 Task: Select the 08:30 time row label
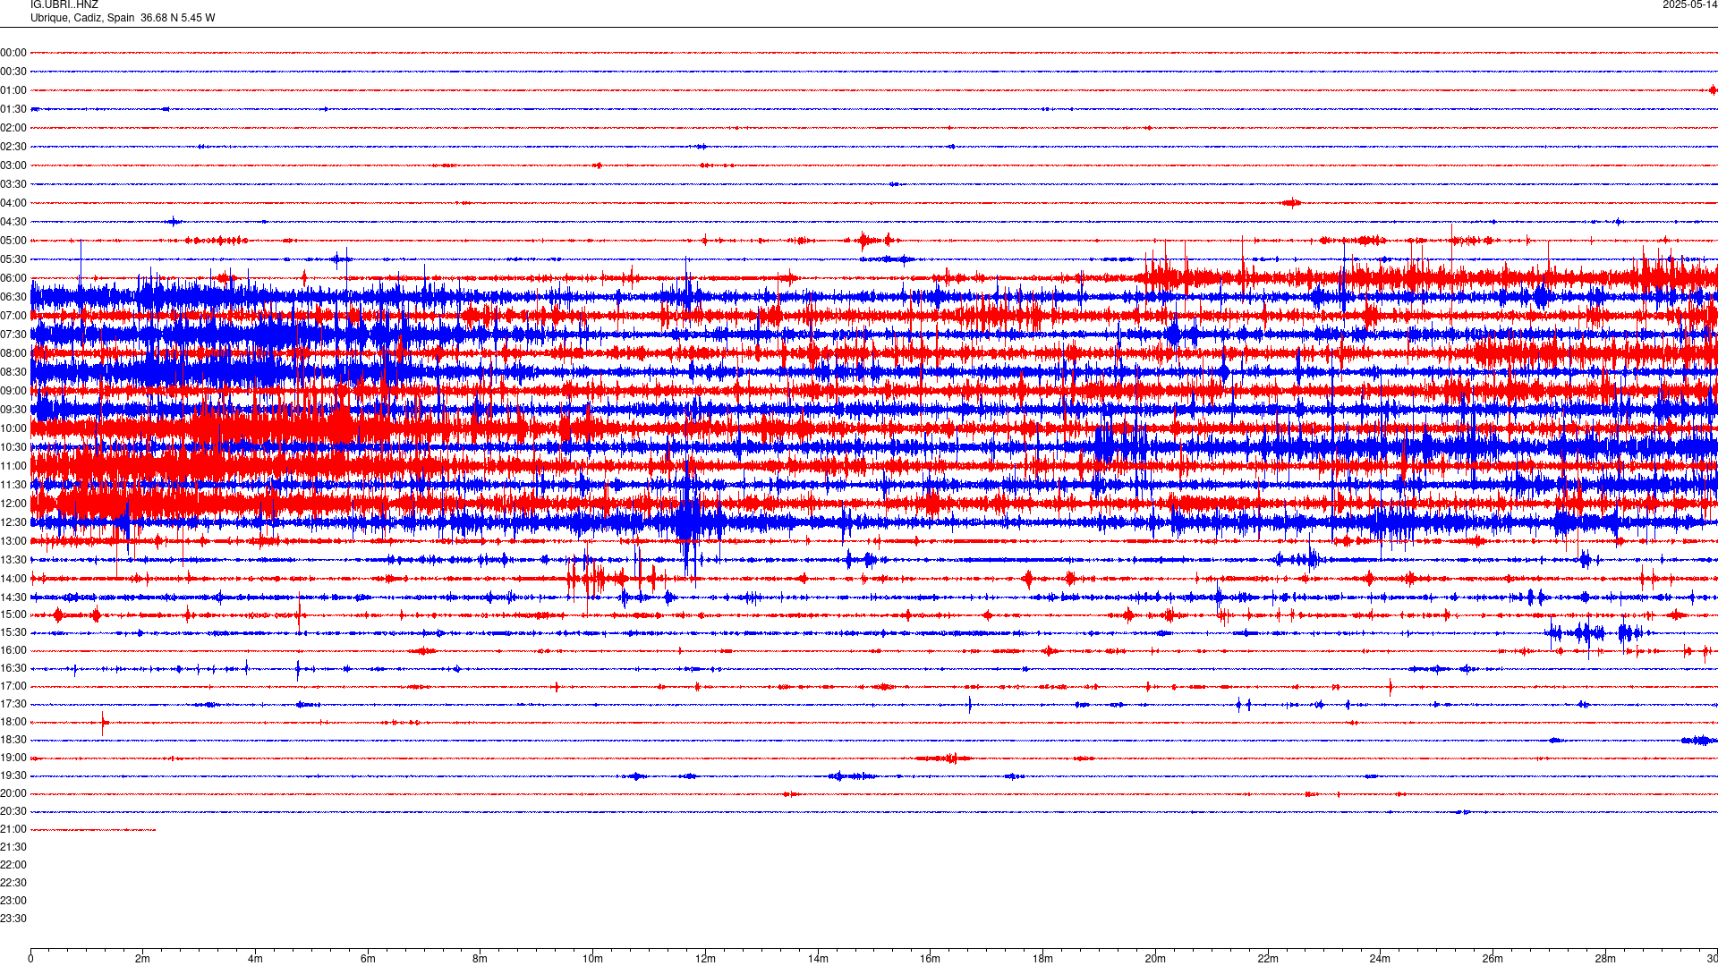click(x=13, y=372)
